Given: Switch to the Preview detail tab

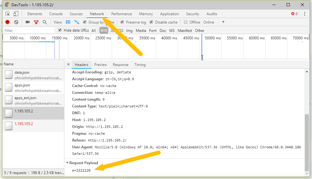Looking at the screenshot, I should click(x=101, y=64).
